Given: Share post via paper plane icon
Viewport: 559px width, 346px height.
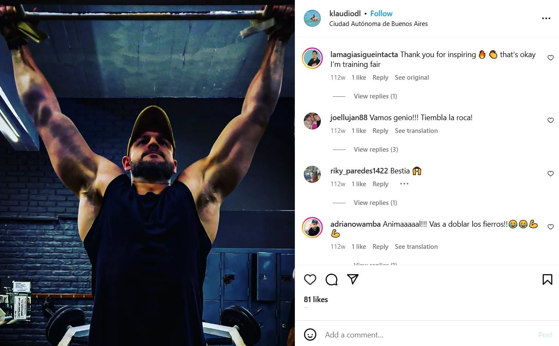Looking at the screenshot, I should pyautogui.click(x=353, y=279).
